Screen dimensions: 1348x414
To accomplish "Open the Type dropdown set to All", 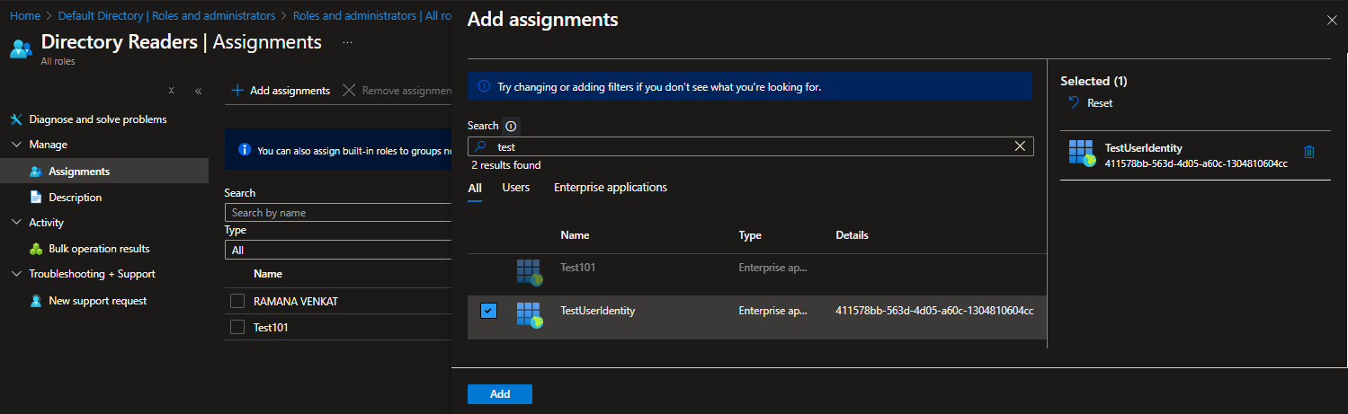I will point(337,251).
